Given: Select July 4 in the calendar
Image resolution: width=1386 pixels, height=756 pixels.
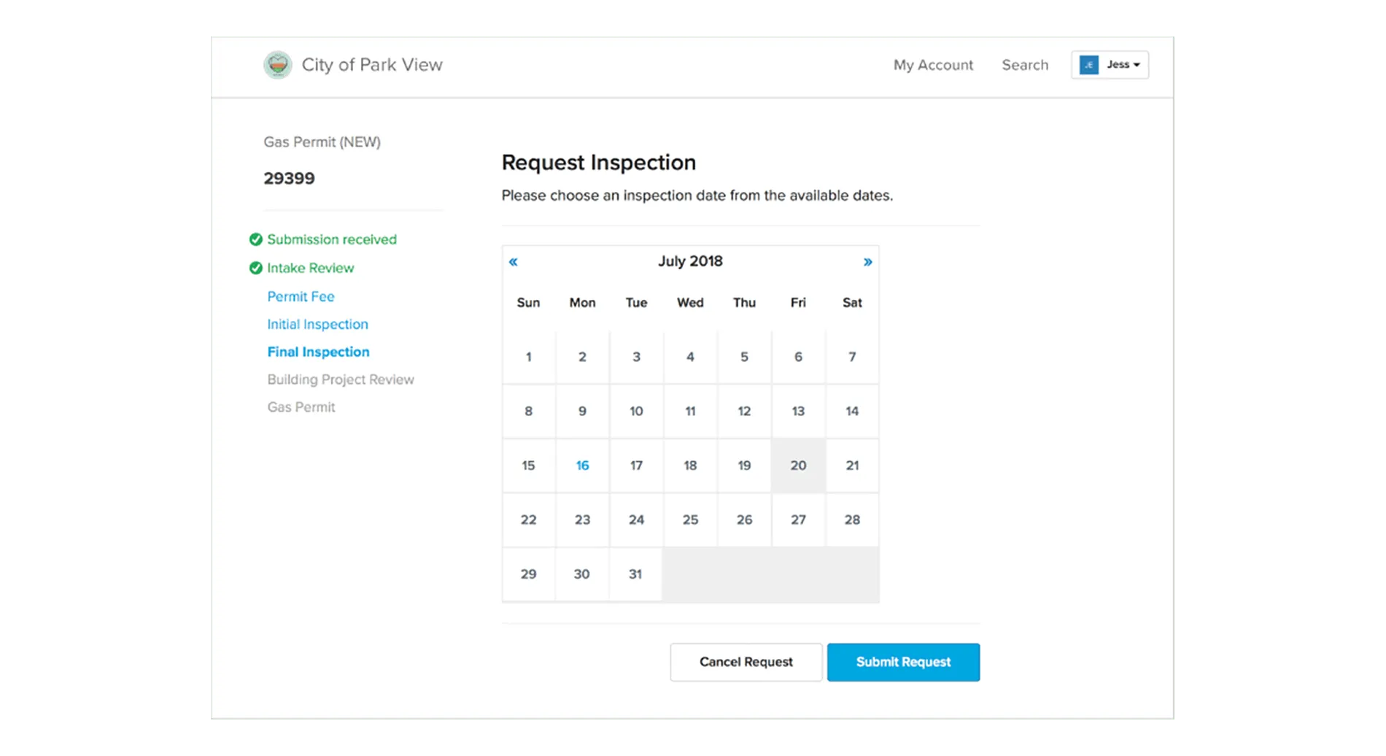Looking at the screenshot, I should 690,357.
